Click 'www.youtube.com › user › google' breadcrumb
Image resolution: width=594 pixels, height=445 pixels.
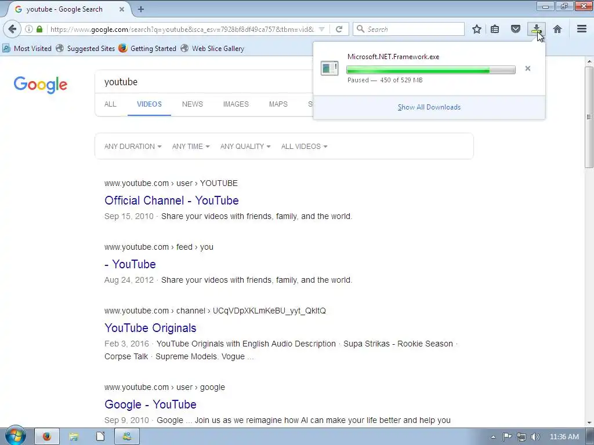tap(165, 387)
